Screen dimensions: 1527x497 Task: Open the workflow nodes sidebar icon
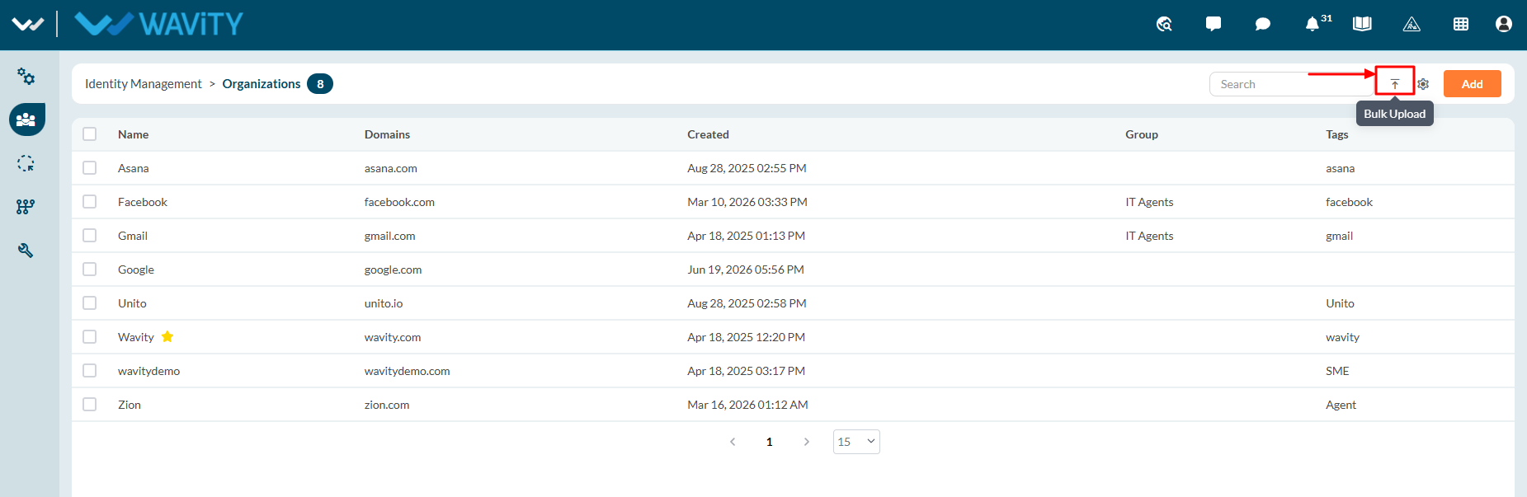click(x=26, y=207)
